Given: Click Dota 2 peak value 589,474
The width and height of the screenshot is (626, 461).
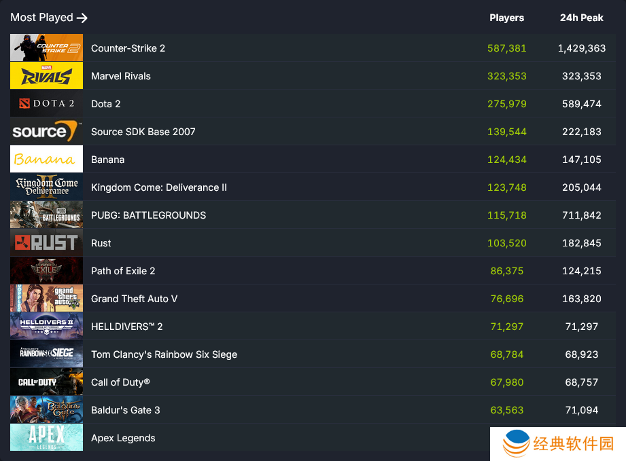Looking at the screenshot, I should (582, 104).
